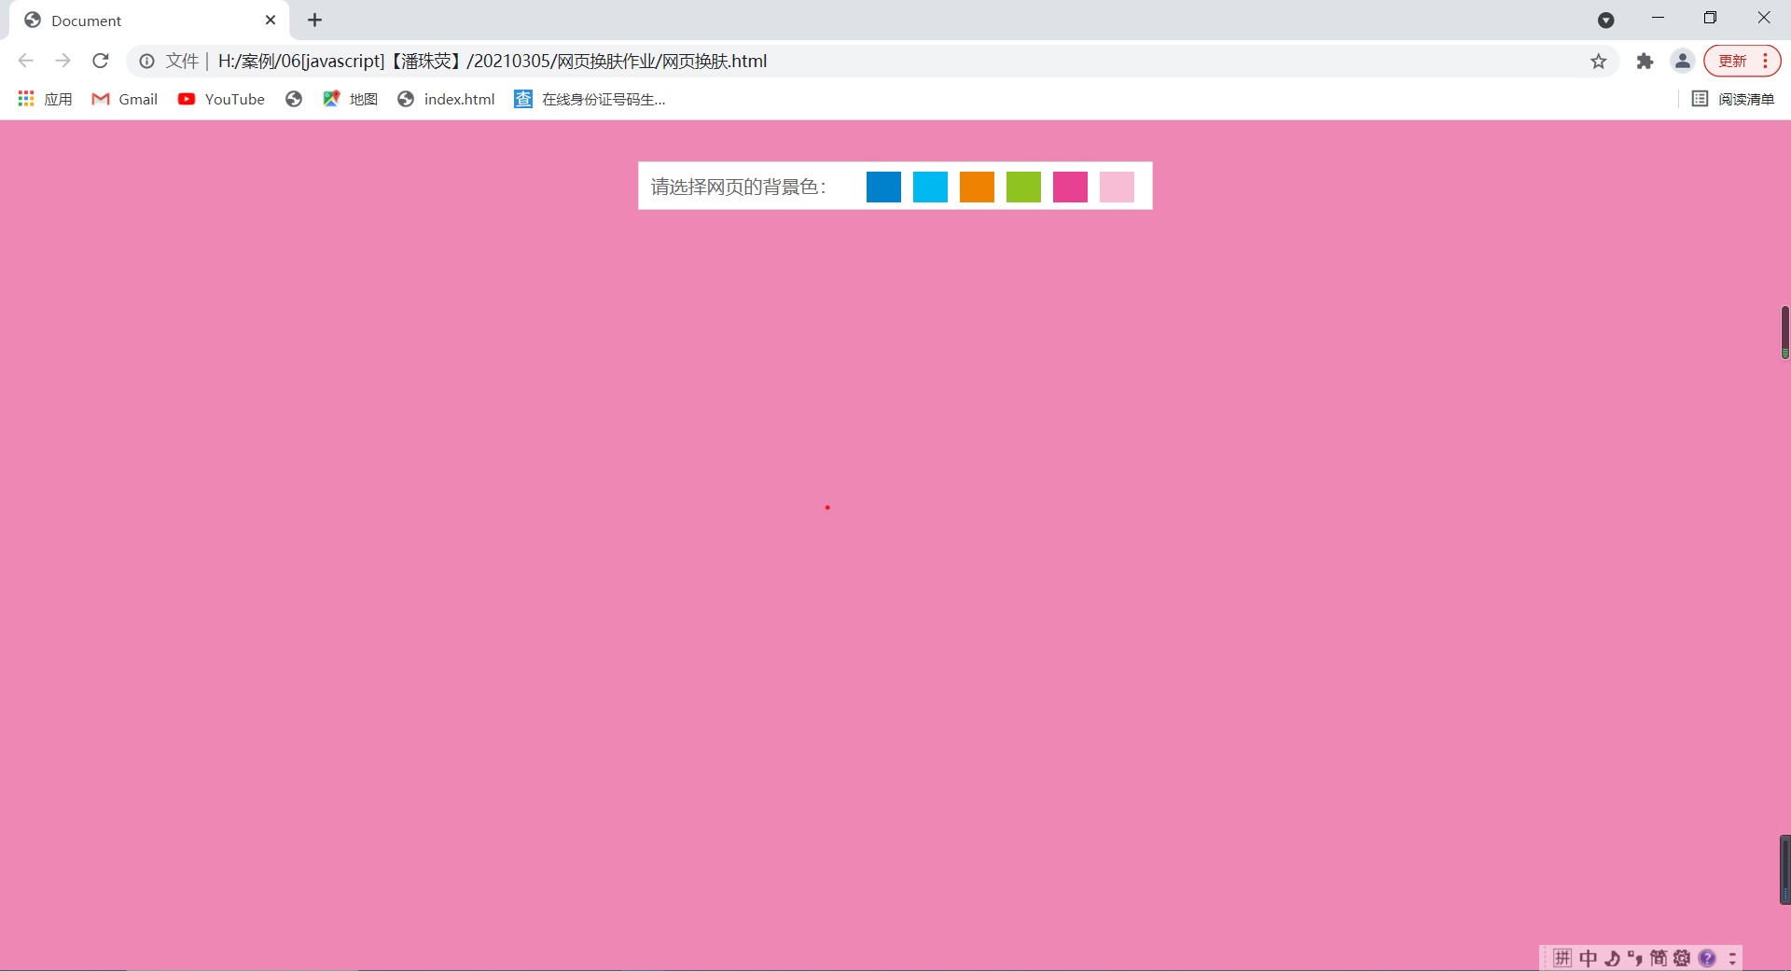
Task: Go back to the previous page
Action: click(x=25, y=61)
